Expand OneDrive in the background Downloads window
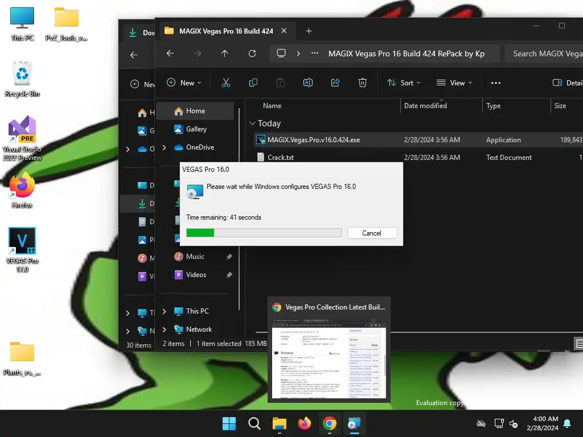This screenshot has width=583, height=437. pos(128,150)
